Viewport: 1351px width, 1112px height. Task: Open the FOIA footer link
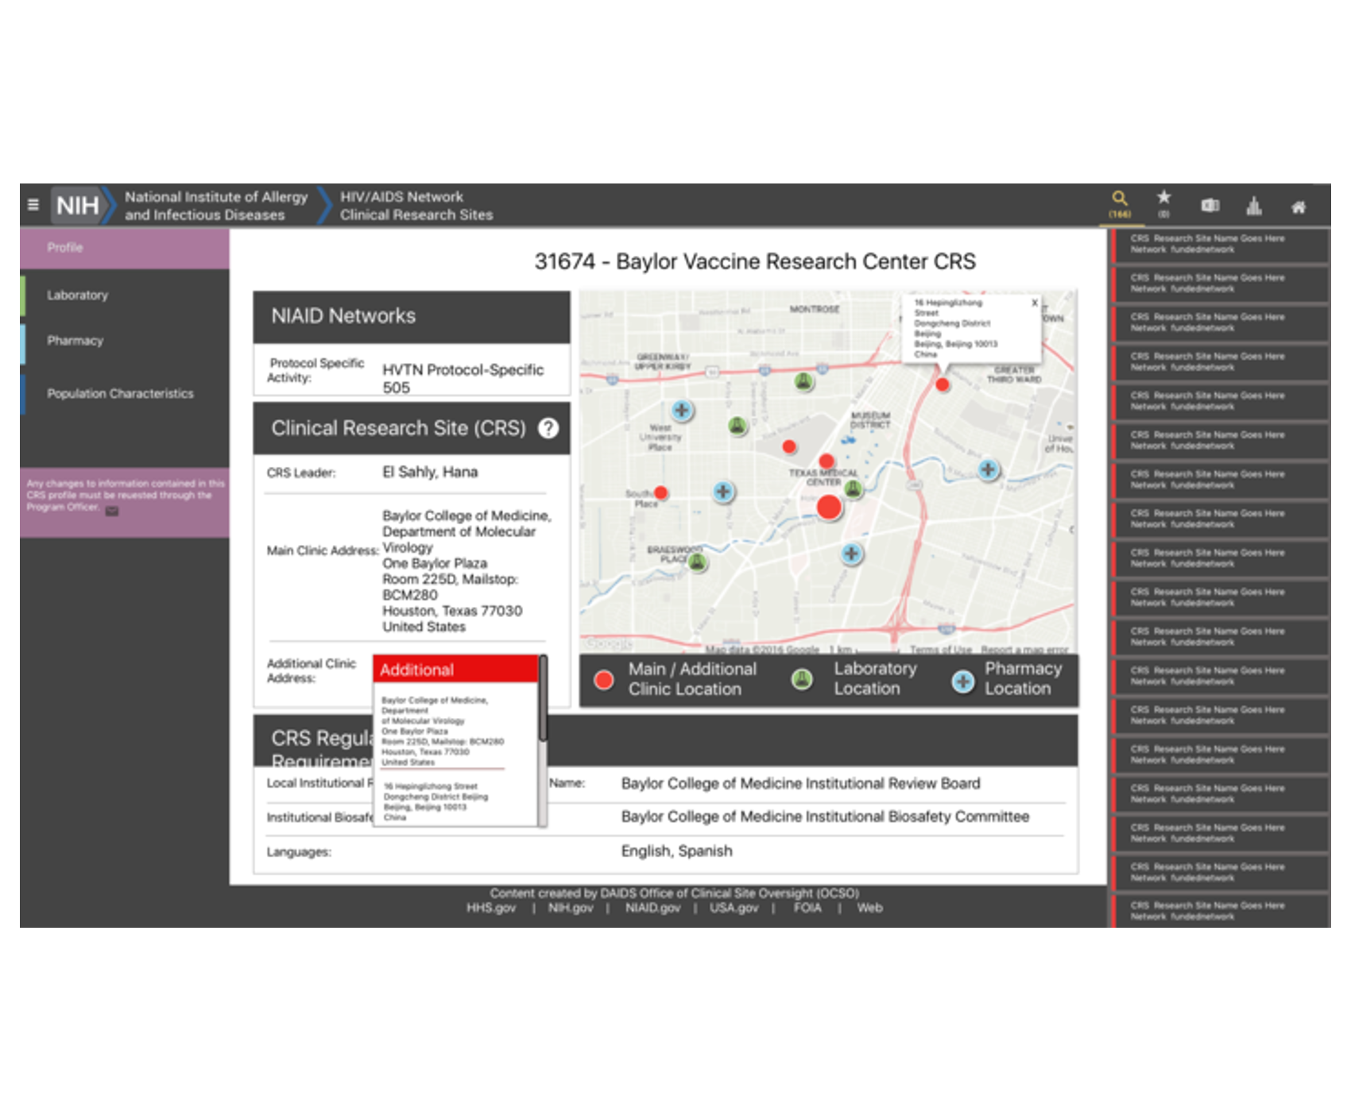(x=807, y=908)
